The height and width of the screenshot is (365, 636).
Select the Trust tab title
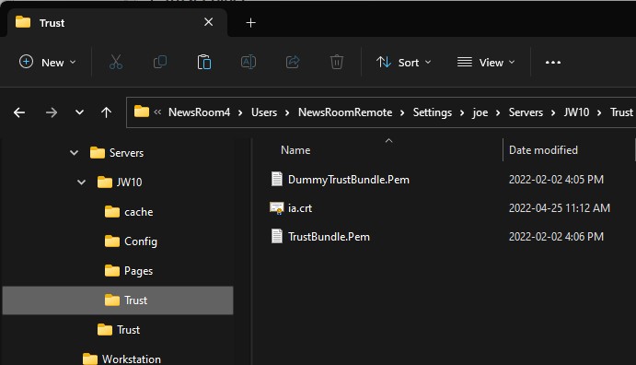point(52,23)
